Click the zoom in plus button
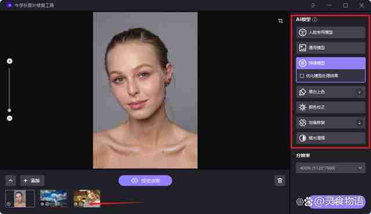The height and width of the screenshot is (214, 371). click(9, 61)
